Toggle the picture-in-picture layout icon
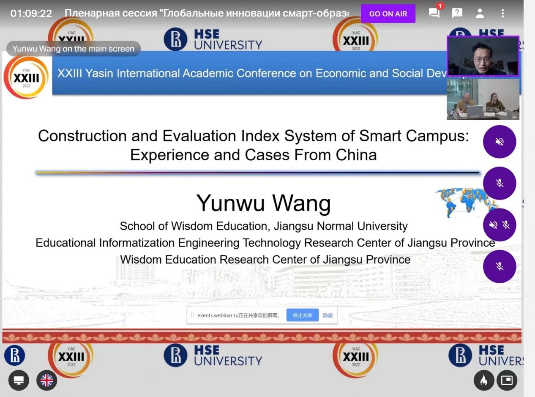This screenshot has height=397, width=535. [x=506, y=381]
